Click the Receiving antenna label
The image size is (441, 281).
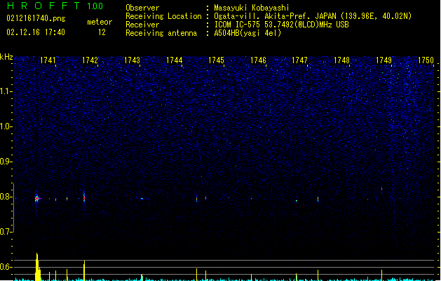pos(161,33)
